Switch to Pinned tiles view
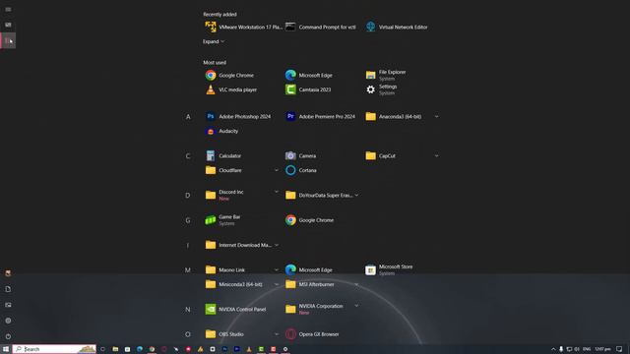The width and height of the screenshot is (630, 354). pos(8,25)
